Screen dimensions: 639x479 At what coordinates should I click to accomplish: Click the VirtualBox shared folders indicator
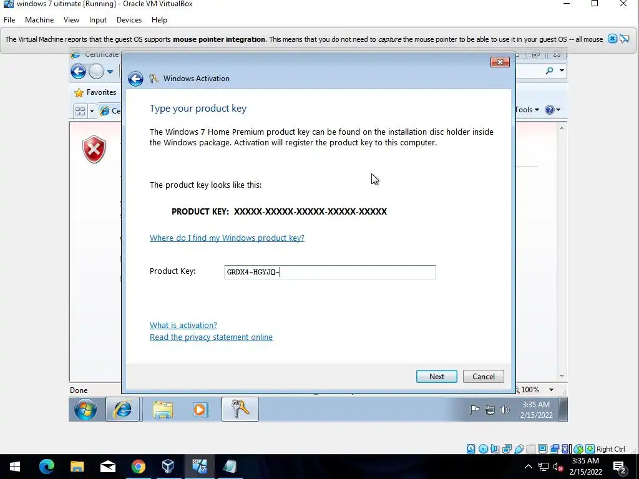(530, 449)
